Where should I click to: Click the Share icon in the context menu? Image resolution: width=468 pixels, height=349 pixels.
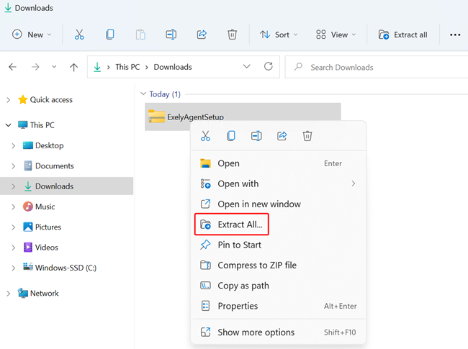click(x=282, y=136)
